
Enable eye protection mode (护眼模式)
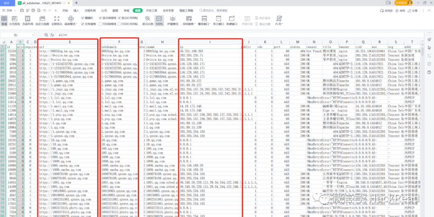(172, 21)
